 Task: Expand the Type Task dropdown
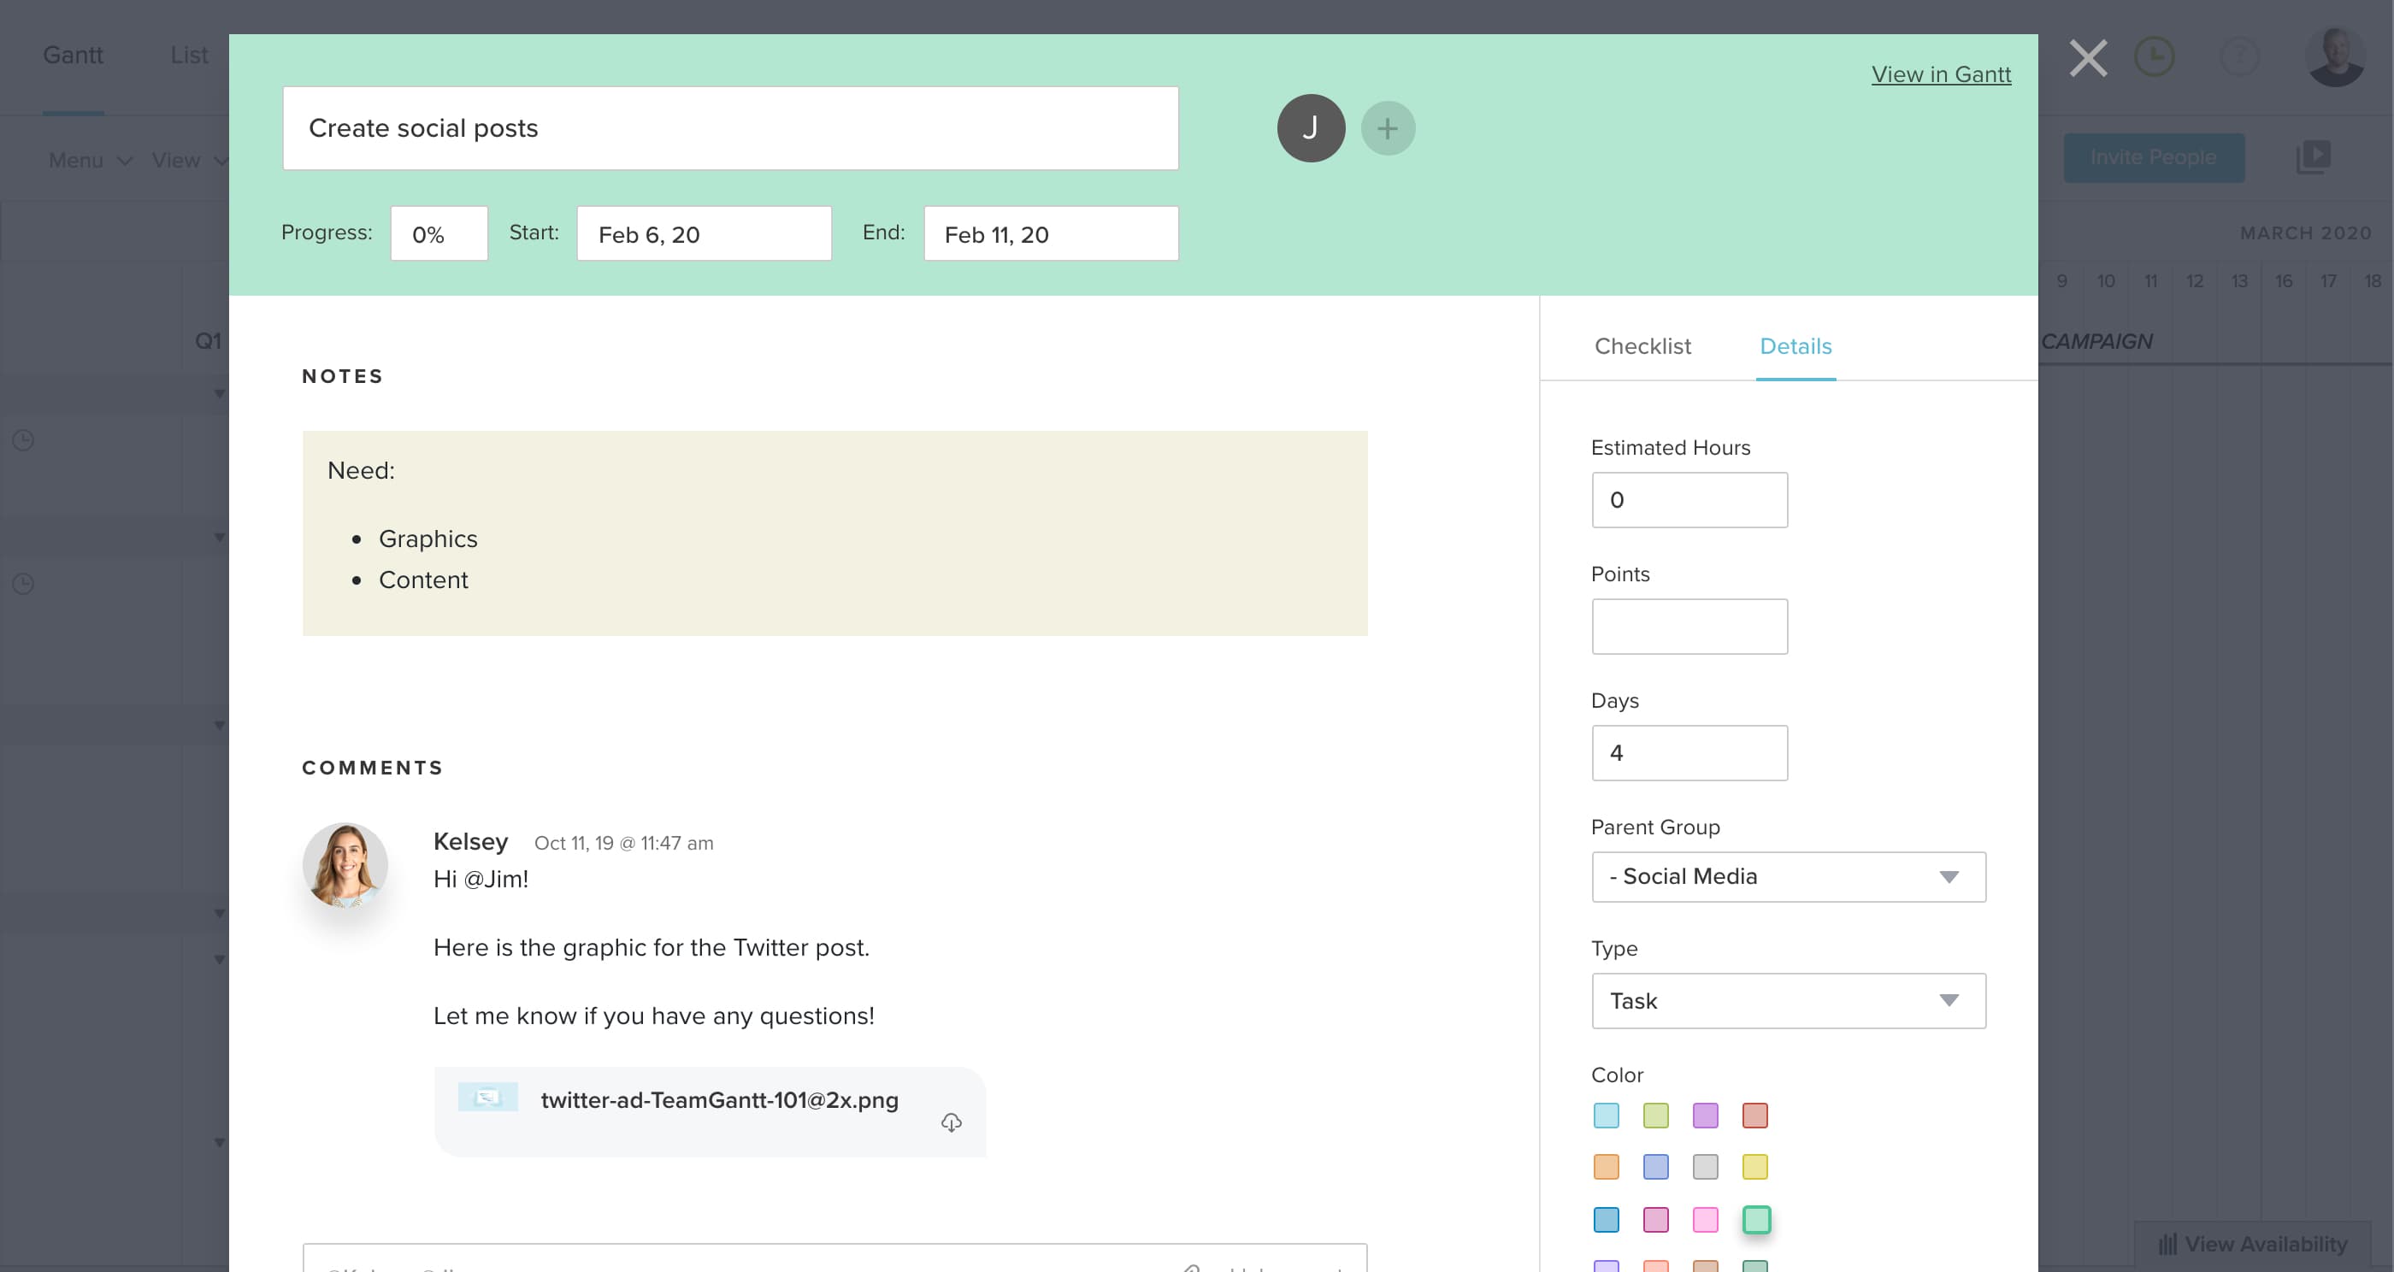(x=1788, y=1001)
